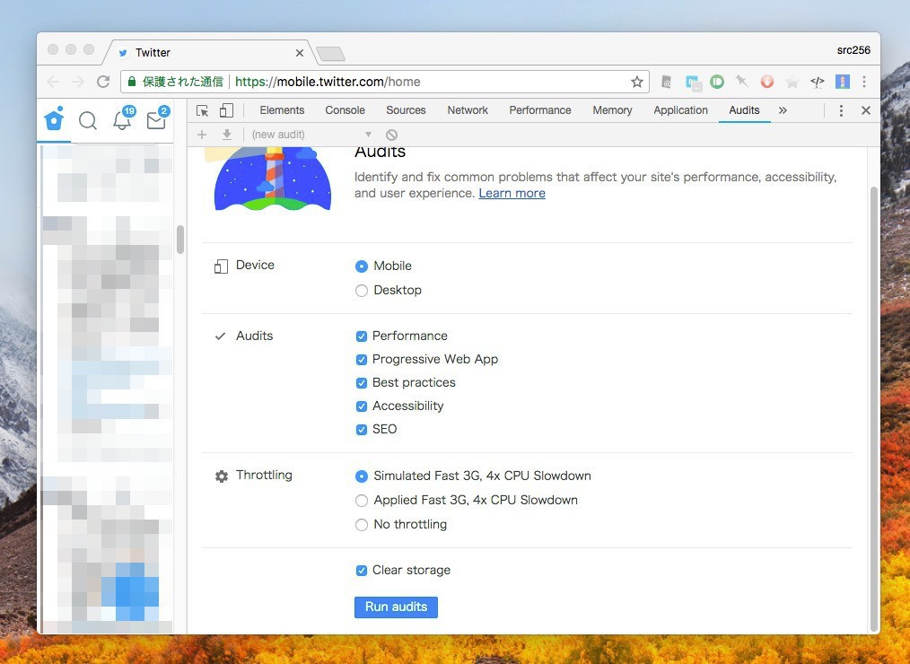Viewport: 910px width, 664px height.
Task: Bookmark this page with the star
Action: (637, 82)
